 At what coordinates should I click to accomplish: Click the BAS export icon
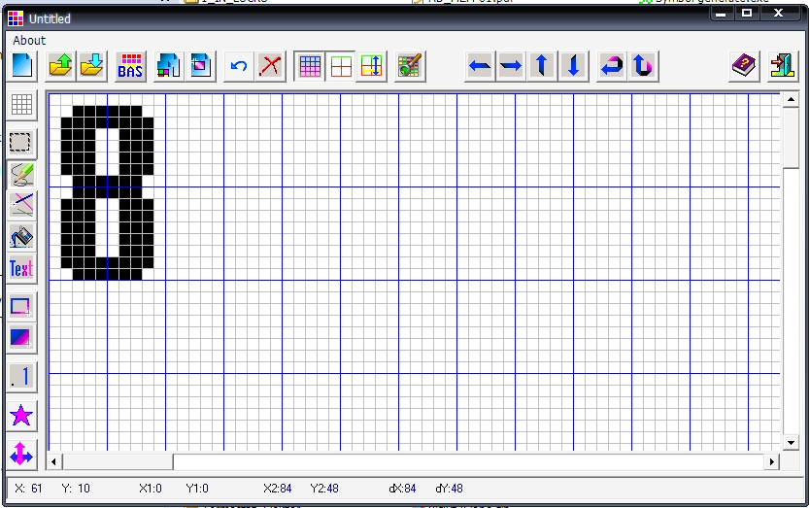[130, 66]
